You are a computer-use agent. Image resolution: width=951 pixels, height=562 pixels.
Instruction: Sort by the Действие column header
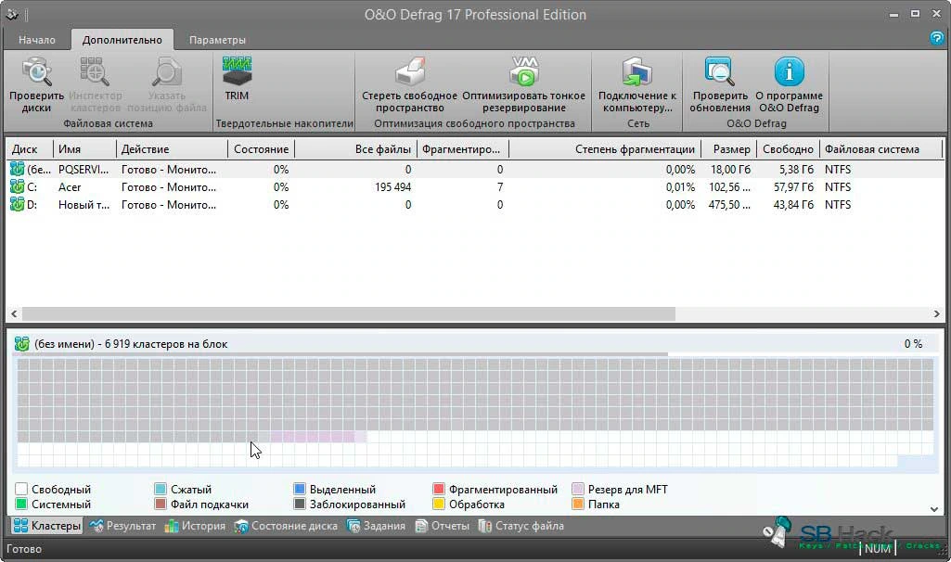(172, 149)
